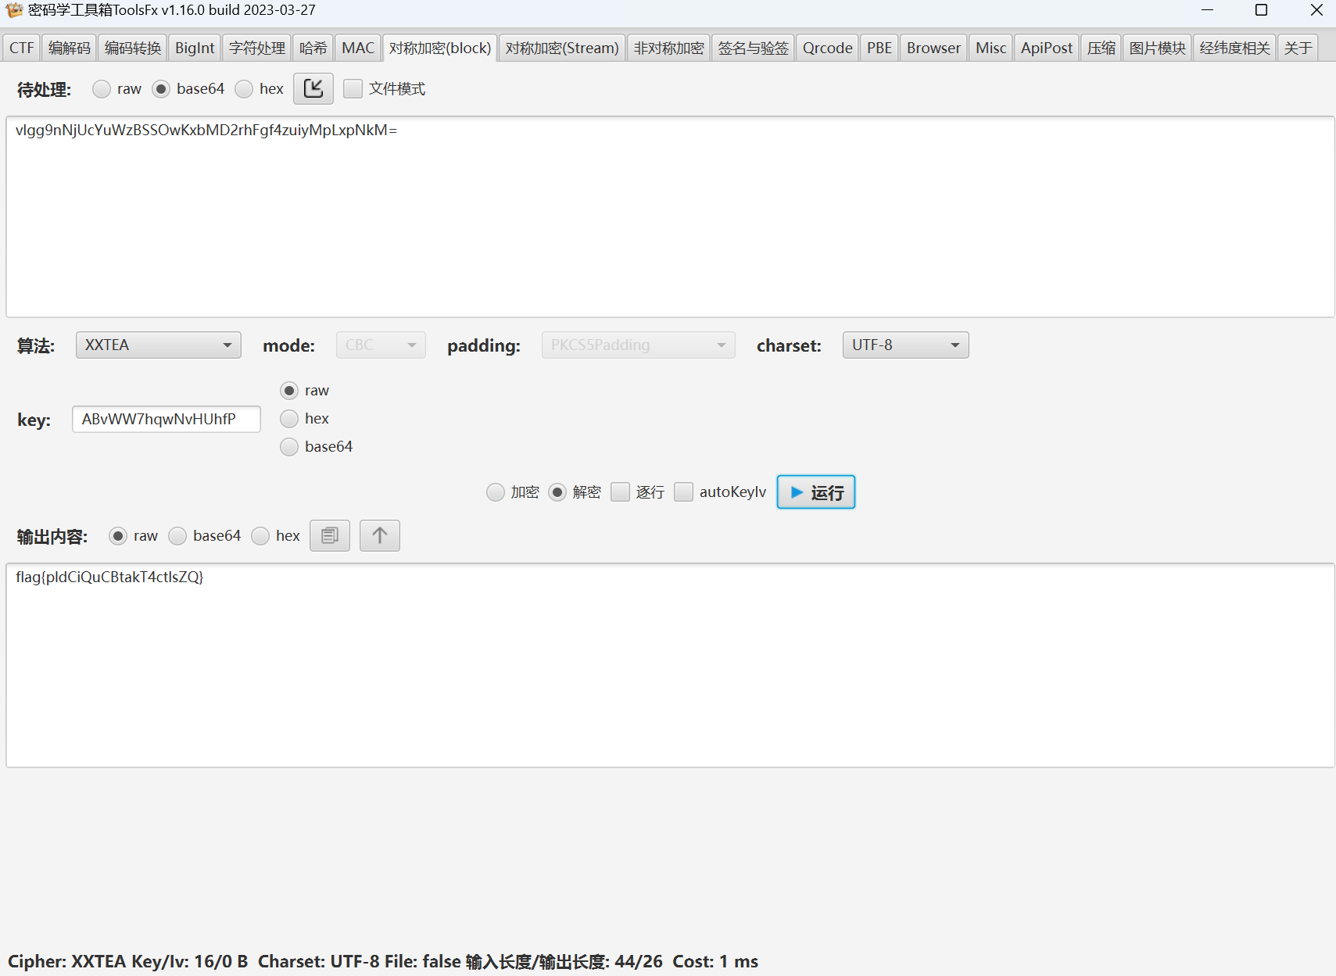
Task: Open the CBC mode dropdown
Action: (381, 345)
